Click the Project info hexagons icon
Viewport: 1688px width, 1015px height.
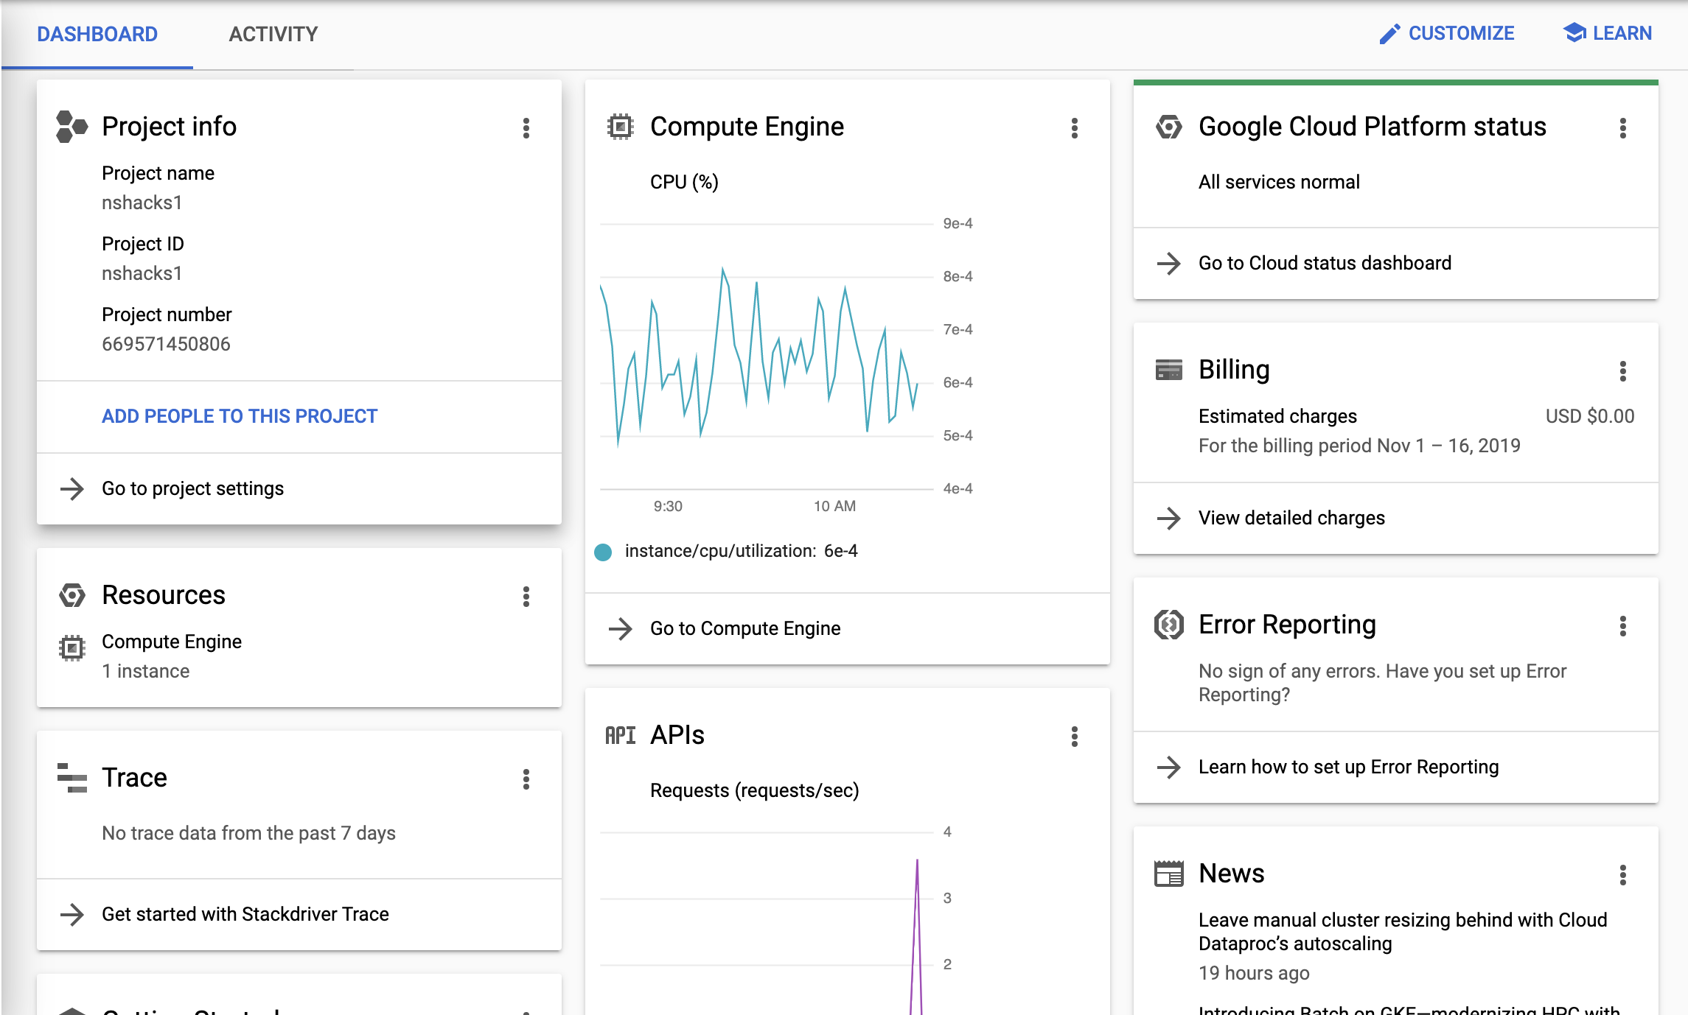click(x=72, y=127)
